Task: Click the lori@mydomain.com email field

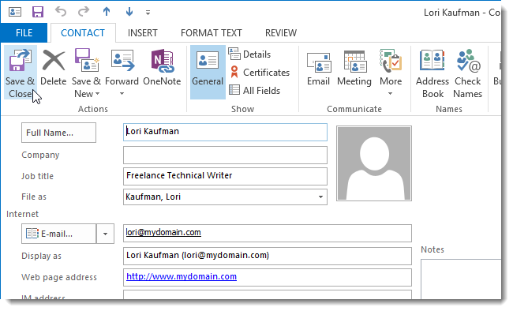Action: tap(268, 233)
